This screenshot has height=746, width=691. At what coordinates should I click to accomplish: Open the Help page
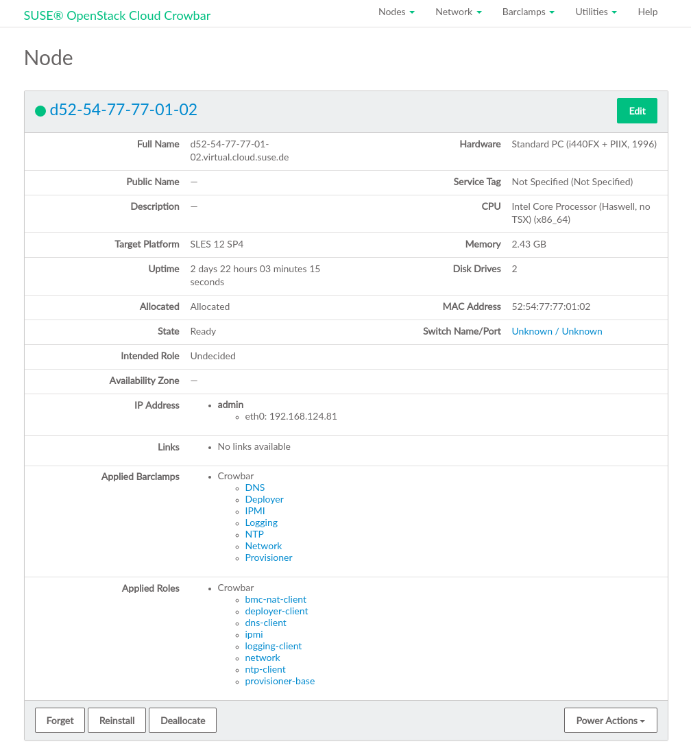647,12
